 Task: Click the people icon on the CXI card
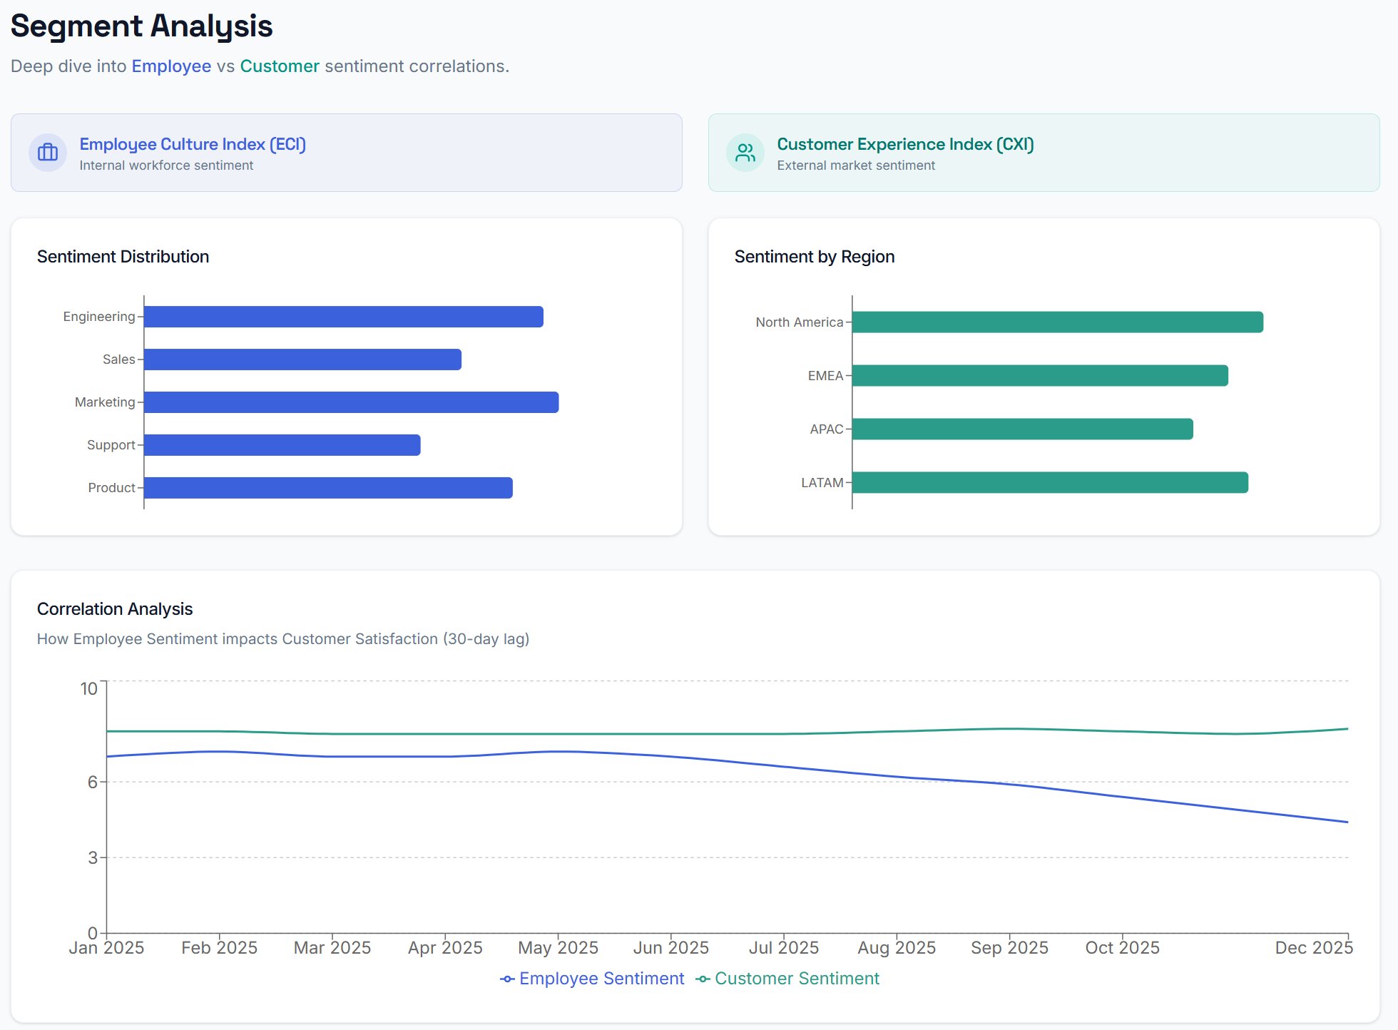745,153
